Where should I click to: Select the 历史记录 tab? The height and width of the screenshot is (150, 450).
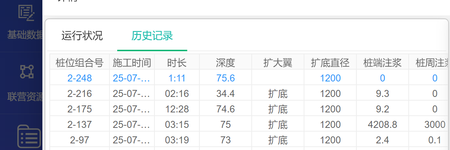coord(152,36)
